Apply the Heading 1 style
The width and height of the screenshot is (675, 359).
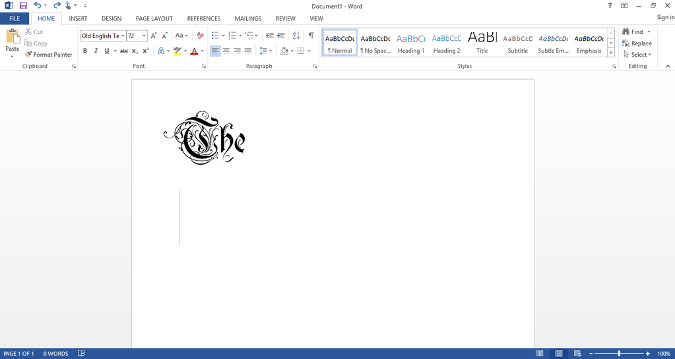click(x=410, y=43)
